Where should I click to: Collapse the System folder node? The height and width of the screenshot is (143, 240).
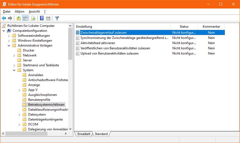[14, 70]
